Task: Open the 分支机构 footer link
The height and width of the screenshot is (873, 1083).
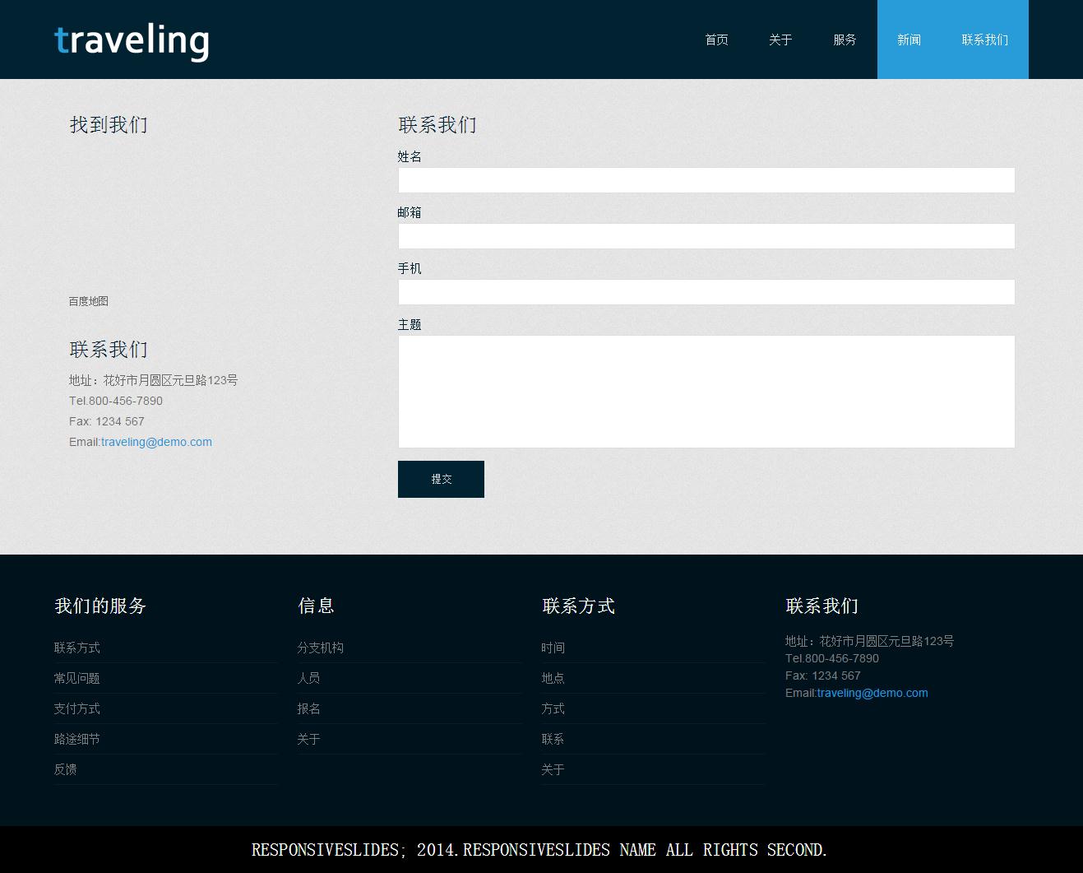Action: click(321, 648)
